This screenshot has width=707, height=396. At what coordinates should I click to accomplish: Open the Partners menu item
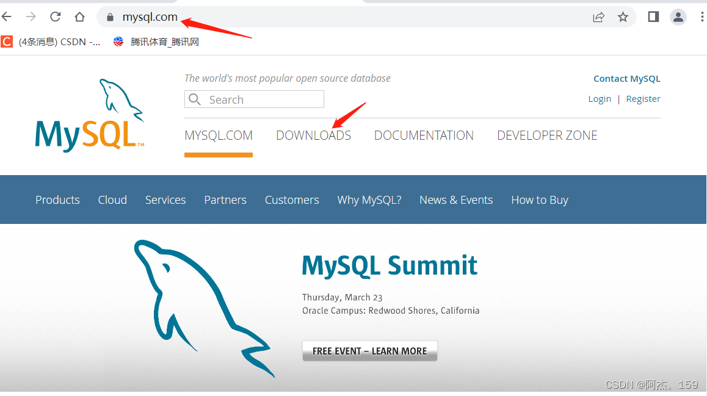click(225, 200)
